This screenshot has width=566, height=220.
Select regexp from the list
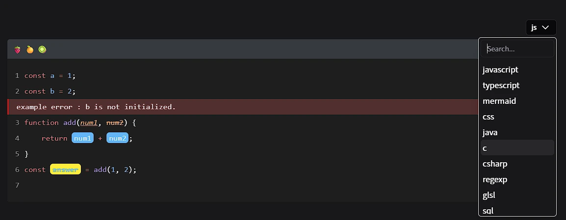[495, 179]
